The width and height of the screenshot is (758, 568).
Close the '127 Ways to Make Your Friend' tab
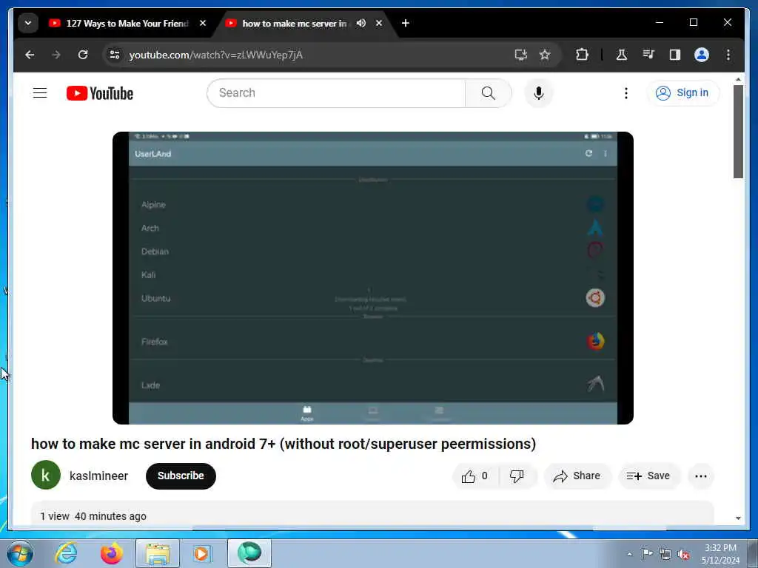203,23
